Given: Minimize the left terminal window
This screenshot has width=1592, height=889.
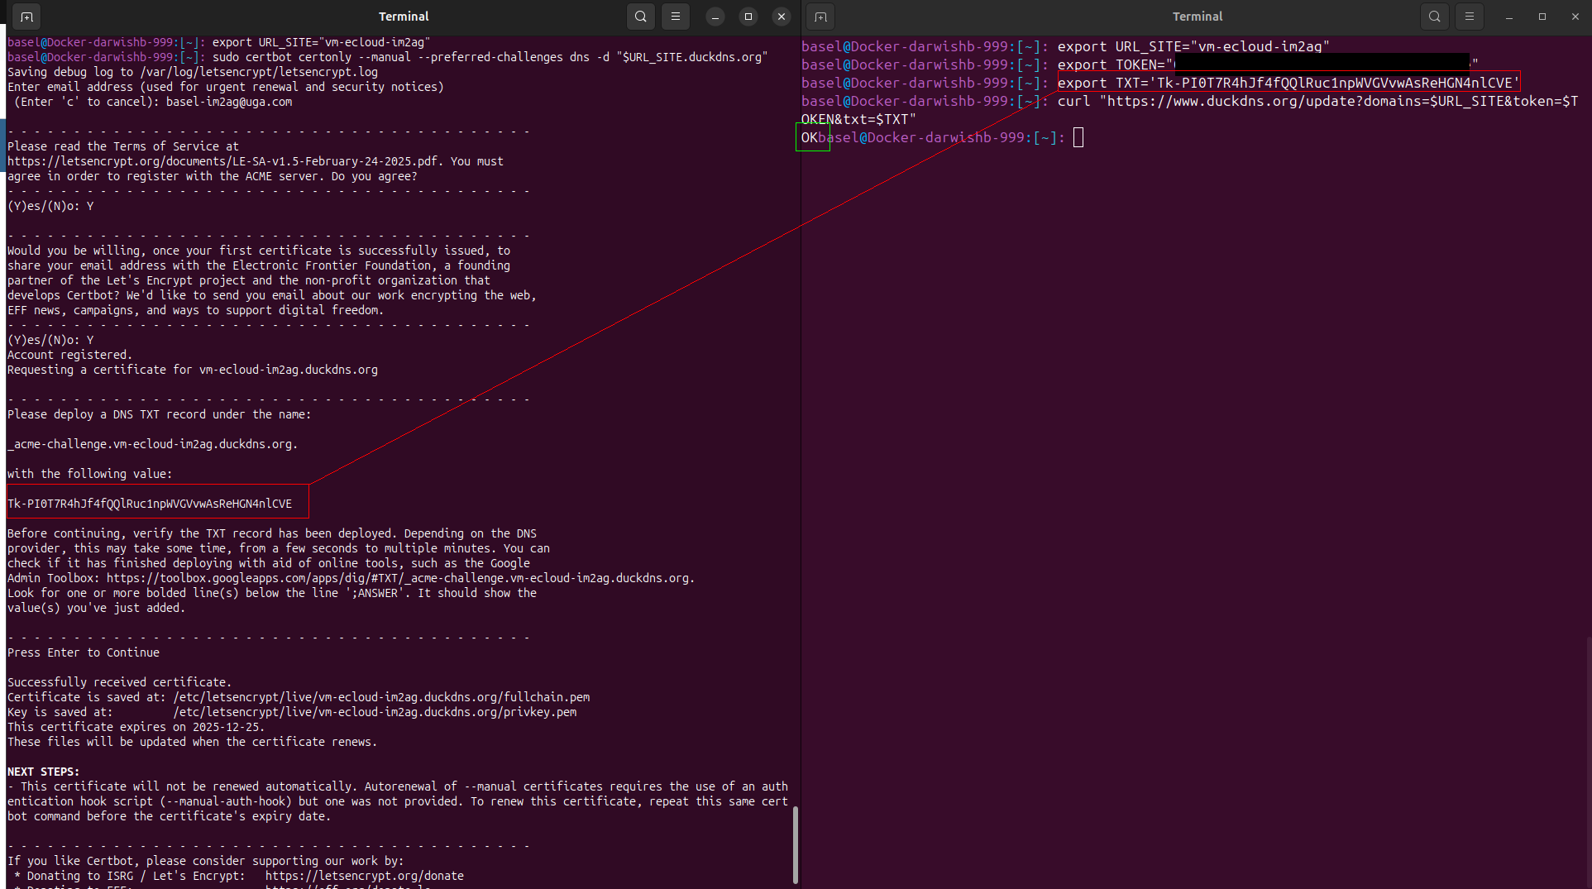Looking at the screenshot, I should click(715, 17).
